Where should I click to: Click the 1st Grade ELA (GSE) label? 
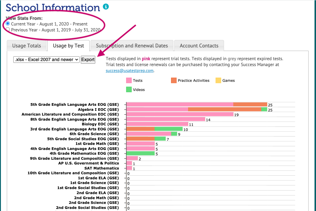98,178
